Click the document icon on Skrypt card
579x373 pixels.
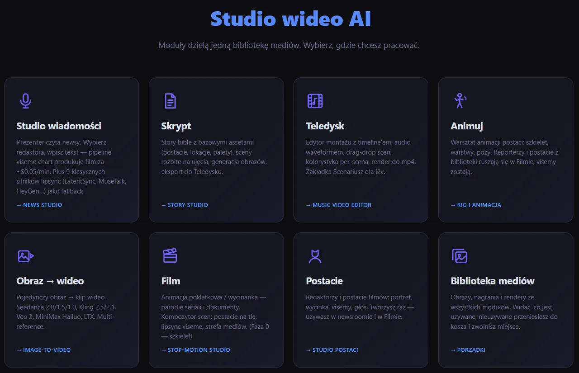tap(170, 101)
